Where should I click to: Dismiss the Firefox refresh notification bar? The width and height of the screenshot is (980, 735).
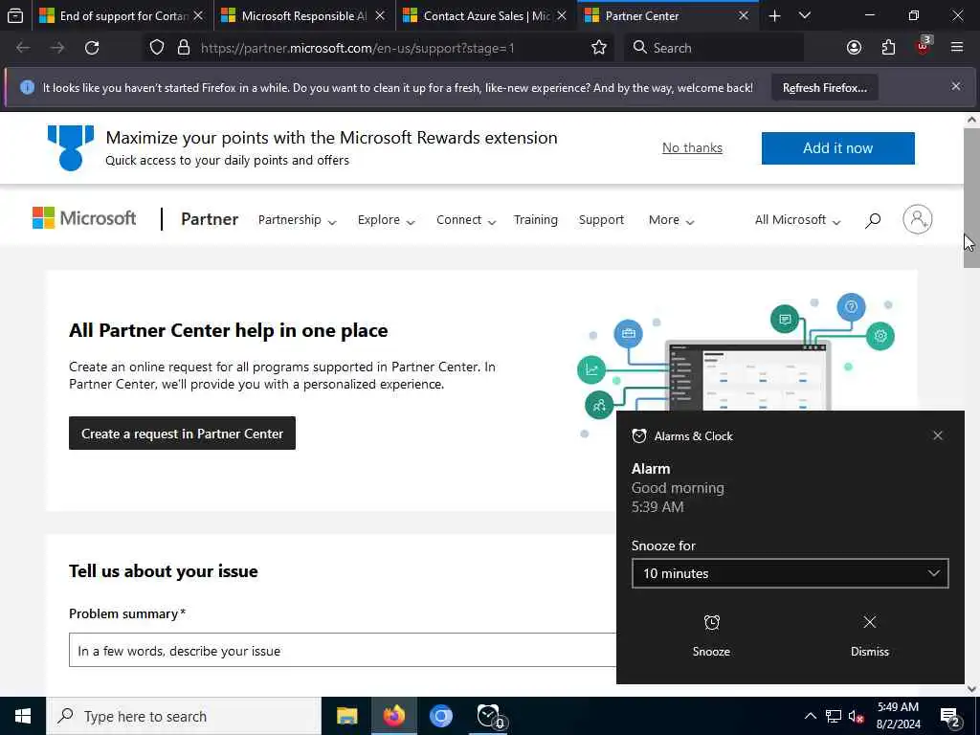956,86
